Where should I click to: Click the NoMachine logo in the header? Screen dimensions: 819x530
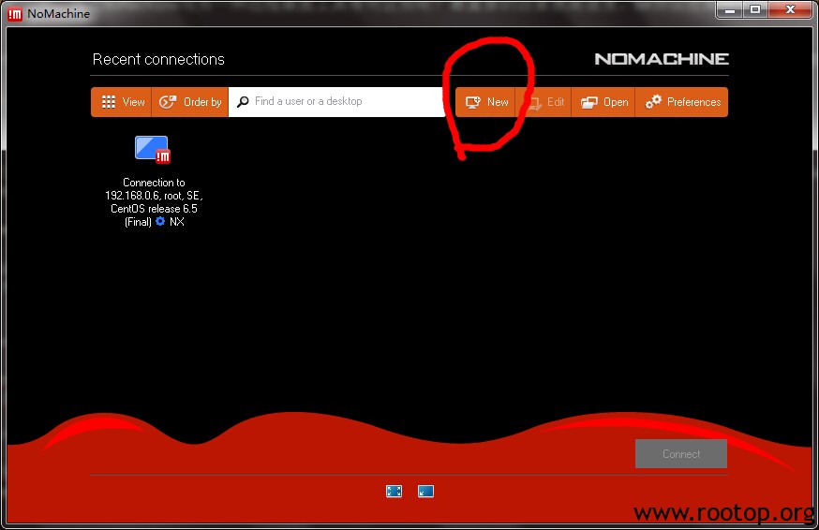(662, 59)
